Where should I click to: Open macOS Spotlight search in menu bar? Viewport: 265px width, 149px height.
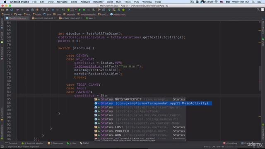click(253, 2)
